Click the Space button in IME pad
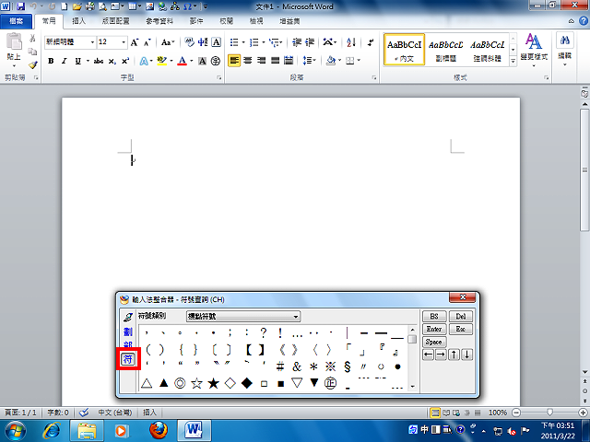The height and width of the screenshot is (442, 590). (434, 342)
